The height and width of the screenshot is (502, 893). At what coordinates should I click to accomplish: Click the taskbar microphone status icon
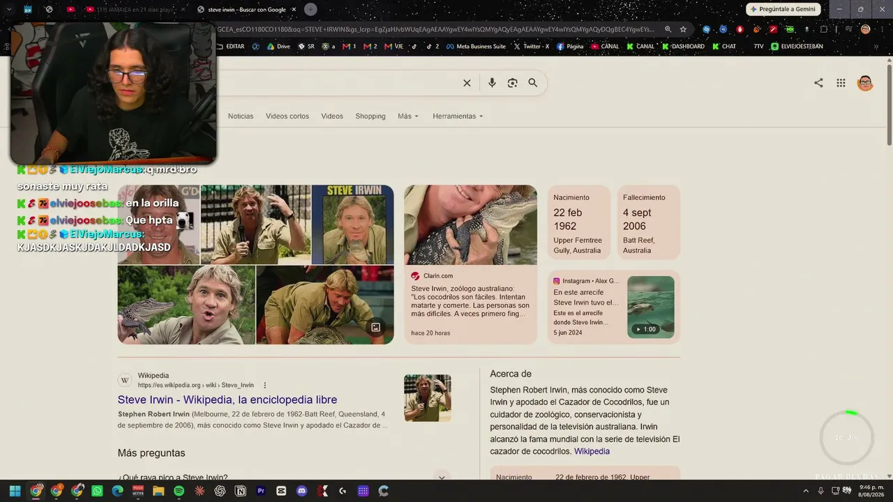(821, 491)
